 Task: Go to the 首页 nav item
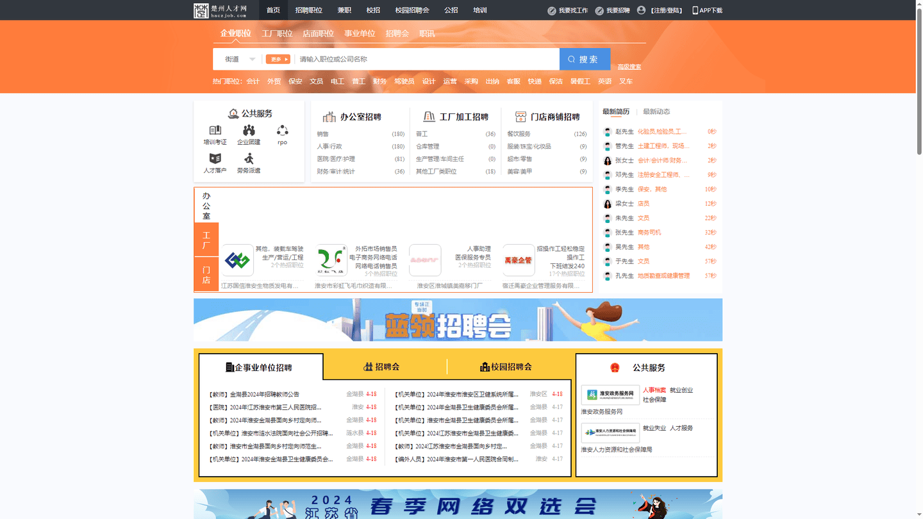[273, 10]
